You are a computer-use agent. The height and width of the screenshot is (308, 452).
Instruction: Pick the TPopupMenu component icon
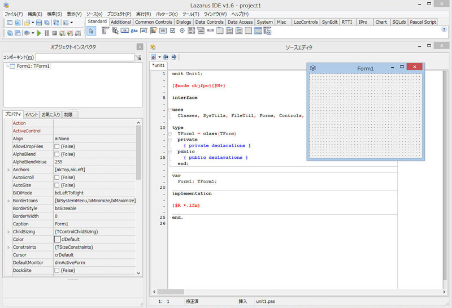115,31
